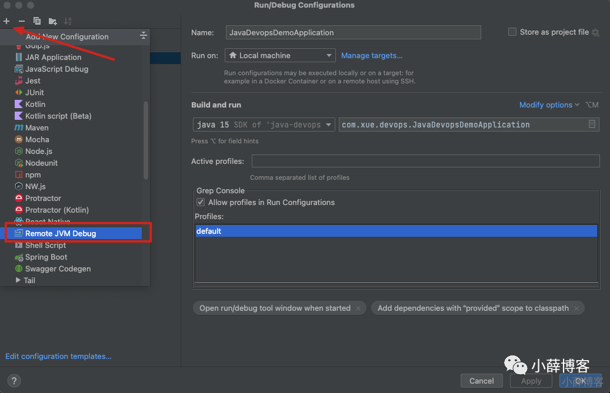
Task: Click the minus Remove Configuration icon
Action: click(x=22, y=21)
